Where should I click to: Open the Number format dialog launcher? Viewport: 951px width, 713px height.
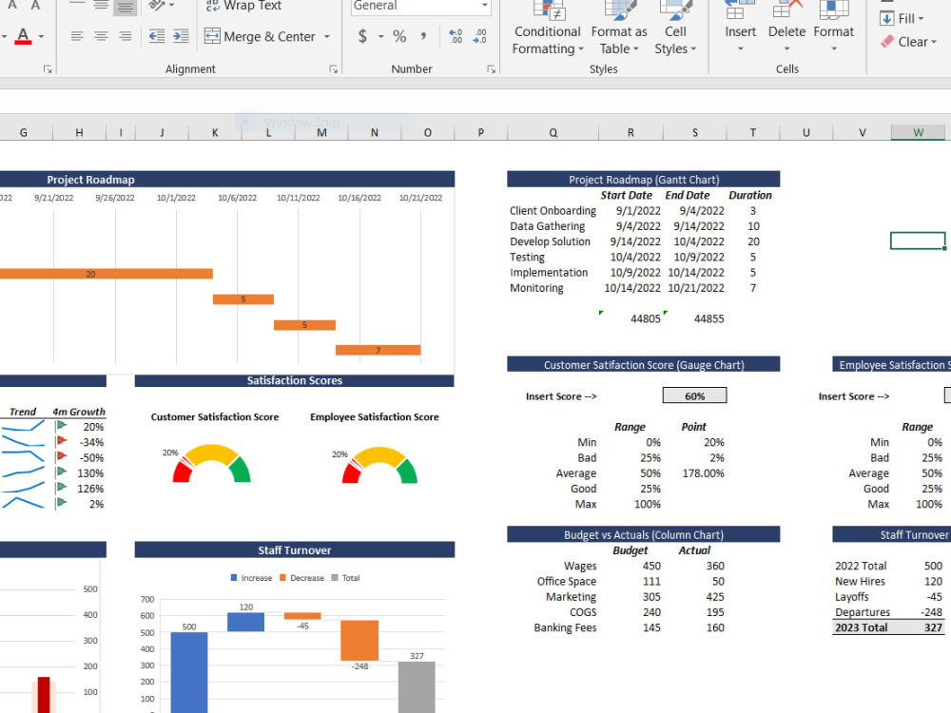click(x=492, y=69)
